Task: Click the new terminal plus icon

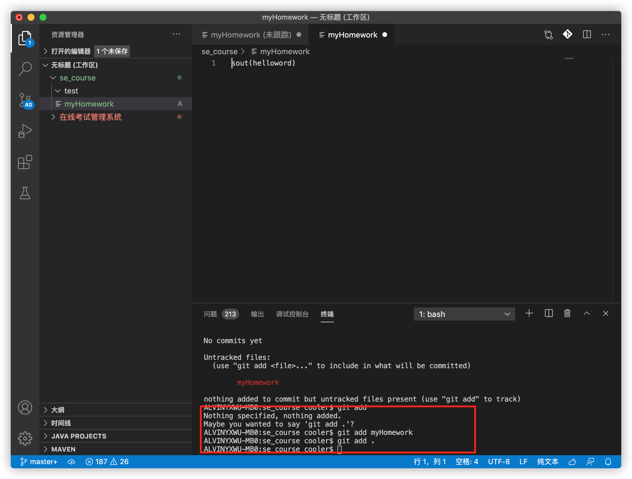Action: pyautogui.click(x=529, y=313)
